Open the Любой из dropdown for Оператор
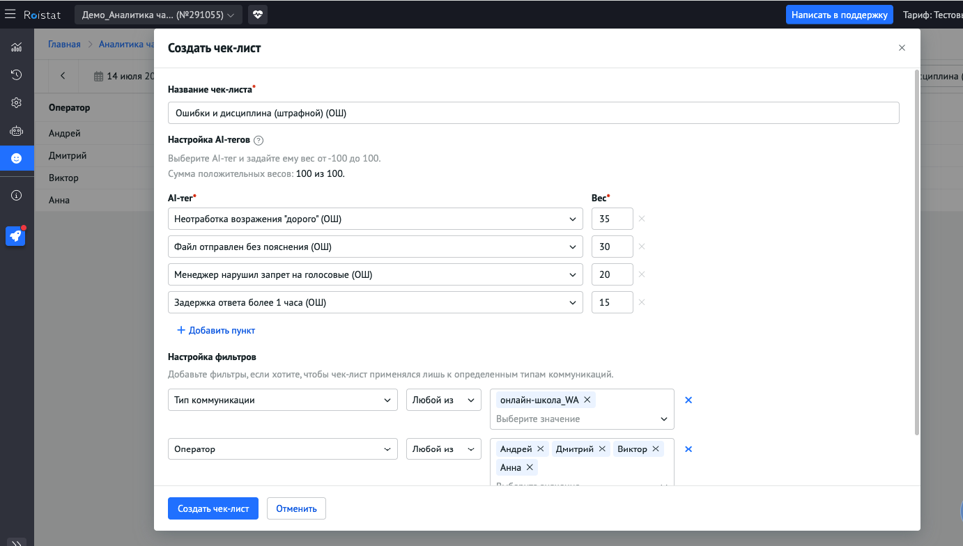Viewport: 963px width, 546px height. point(443,449)
